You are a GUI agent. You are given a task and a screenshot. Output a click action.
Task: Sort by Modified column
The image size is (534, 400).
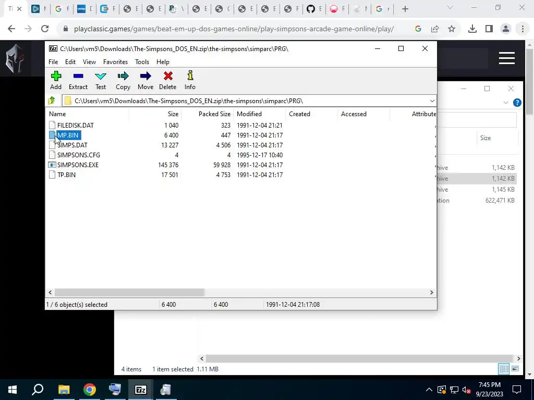point(260,114)
